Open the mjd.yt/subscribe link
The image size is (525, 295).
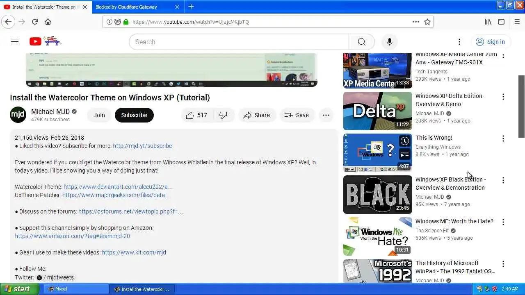(142, 146)
